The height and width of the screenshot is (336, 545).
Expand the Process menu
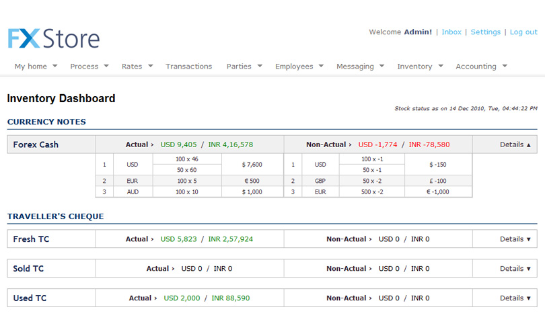click(x=90, y=67)
